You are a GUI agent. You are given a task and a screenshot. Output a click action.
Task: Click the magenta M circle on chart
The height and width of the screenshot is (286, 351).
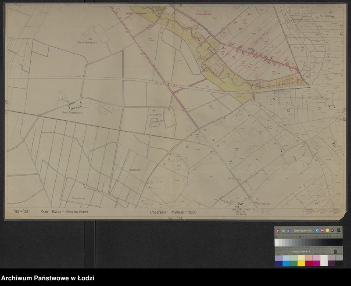click(x=322, y=230)
